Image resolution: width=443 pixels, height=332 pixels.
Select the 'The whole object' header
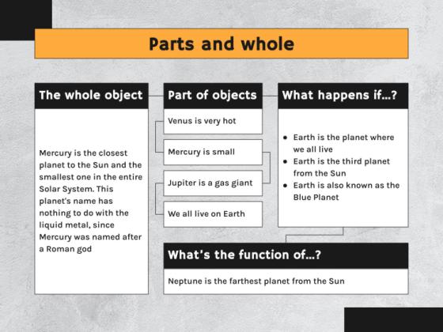(92, 96)
